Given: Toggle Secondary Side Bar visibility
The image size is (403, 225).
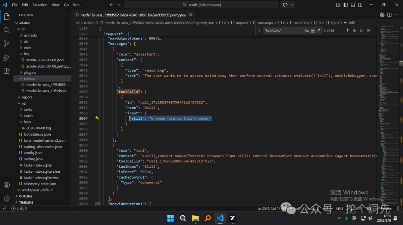Looking at the screenshot, I should tap(360, 4).
